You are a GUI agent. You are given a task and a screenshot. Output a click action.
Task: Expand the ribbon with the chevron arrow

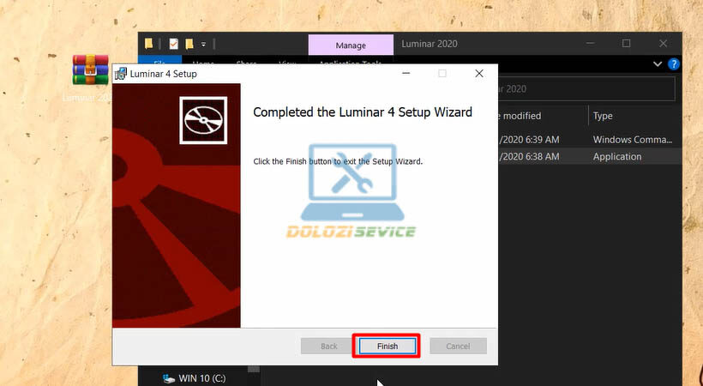pos(658,64)
